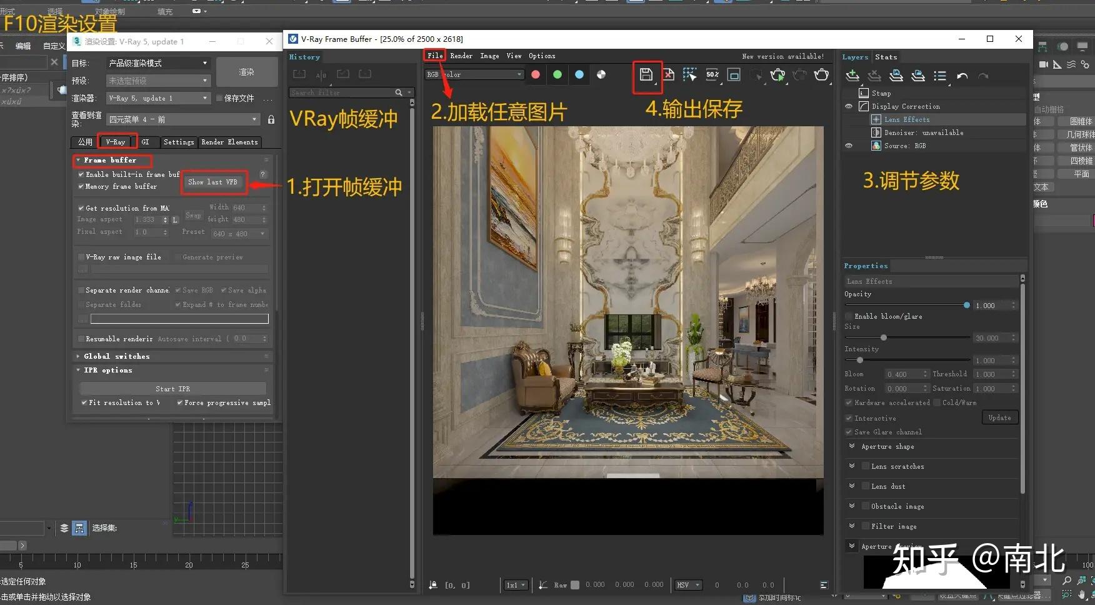Activate the region render selection tool
This screenshot has width=1095, height=605.
coord(690,76)
